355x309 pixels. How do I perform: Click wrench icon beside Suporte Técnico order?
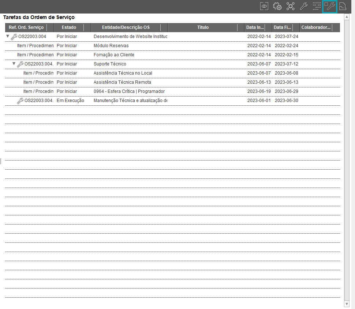point(20,64)
